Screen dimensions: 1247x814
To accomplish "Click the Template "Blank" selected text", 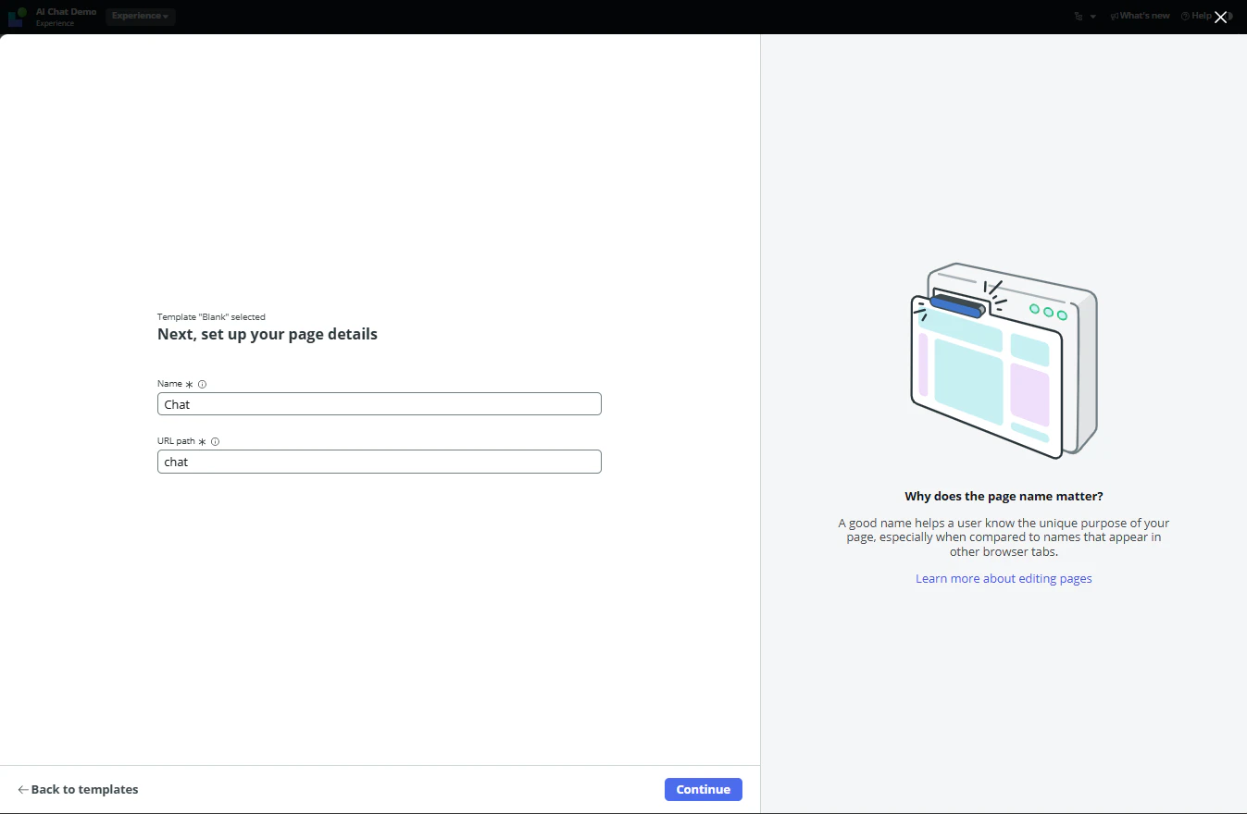I will click(x=211, y=317).
